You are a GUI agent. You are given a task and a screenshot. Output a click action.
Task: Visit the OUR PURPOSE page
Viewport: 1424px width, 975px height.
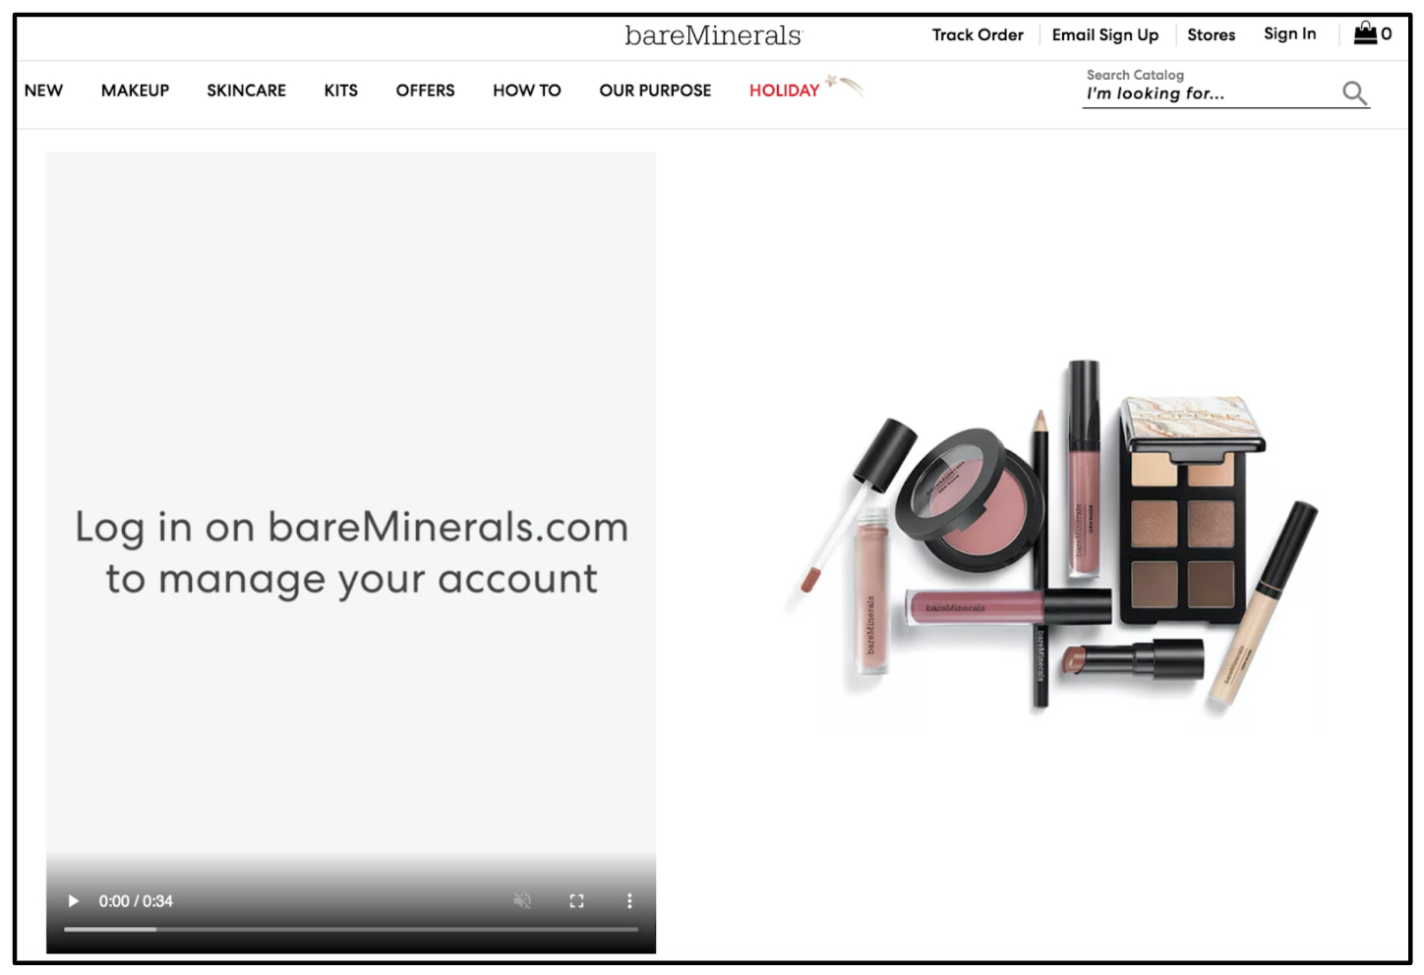point(655,90)
